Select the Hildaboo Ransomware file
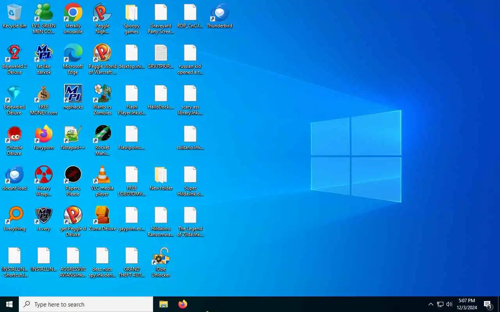The width and height of the screenshot is (500, 312). [161, 222]
